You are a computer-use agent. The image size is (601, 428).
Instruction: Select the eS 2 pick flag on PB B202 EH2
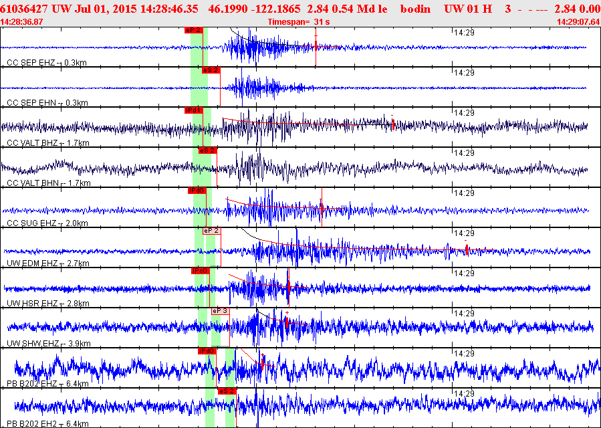227,391
